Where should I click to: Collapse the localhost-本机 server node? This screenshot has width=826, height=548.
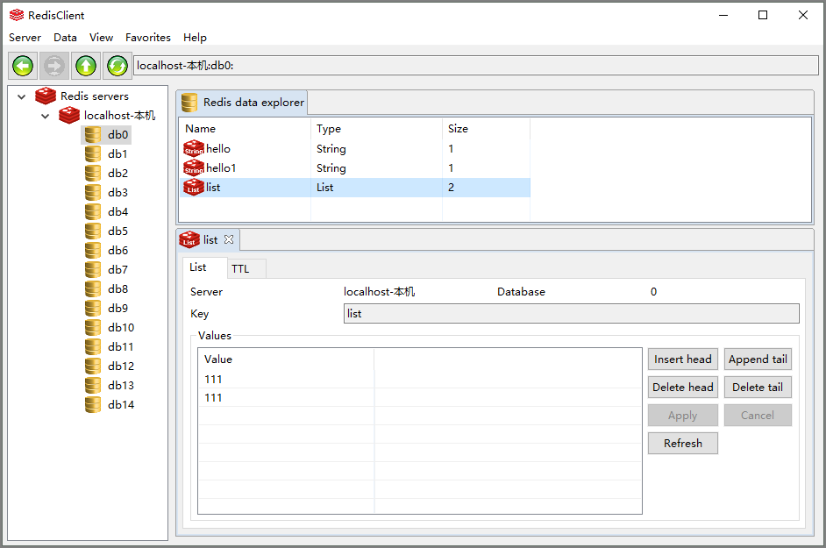click(x=46, y=116)
